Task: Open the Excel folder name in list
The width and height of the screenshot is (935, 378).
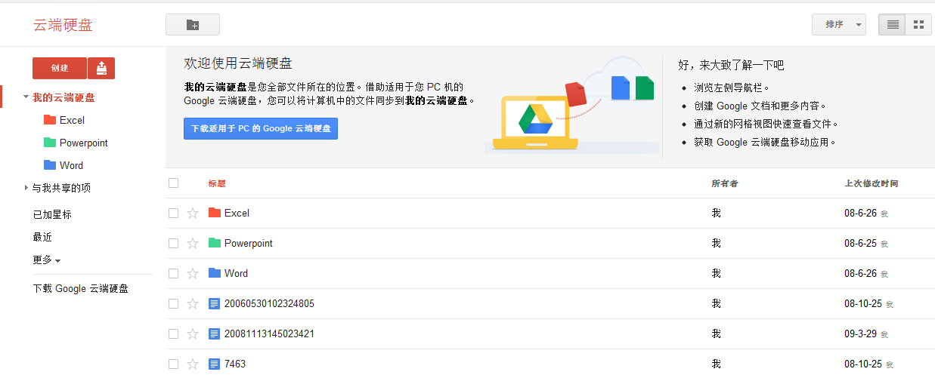Action: [237, 213]
